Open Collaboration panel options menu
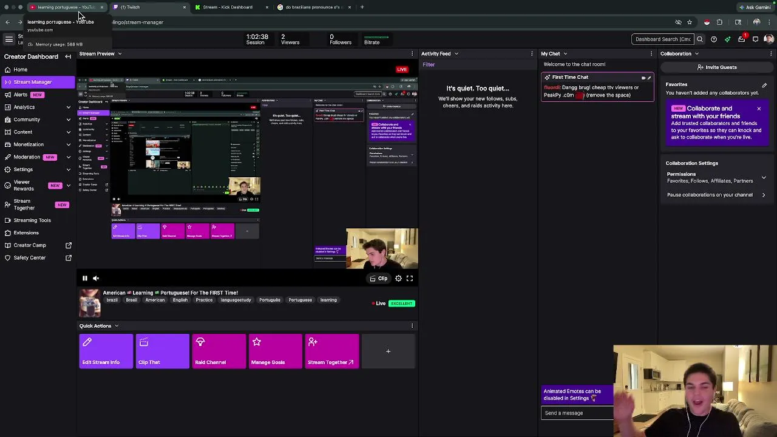The width and height of the screenshot is (777, 437). point(771,53)
